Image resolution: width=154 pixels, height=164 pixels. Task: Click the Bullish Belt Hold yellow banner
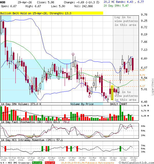[51, 13]
